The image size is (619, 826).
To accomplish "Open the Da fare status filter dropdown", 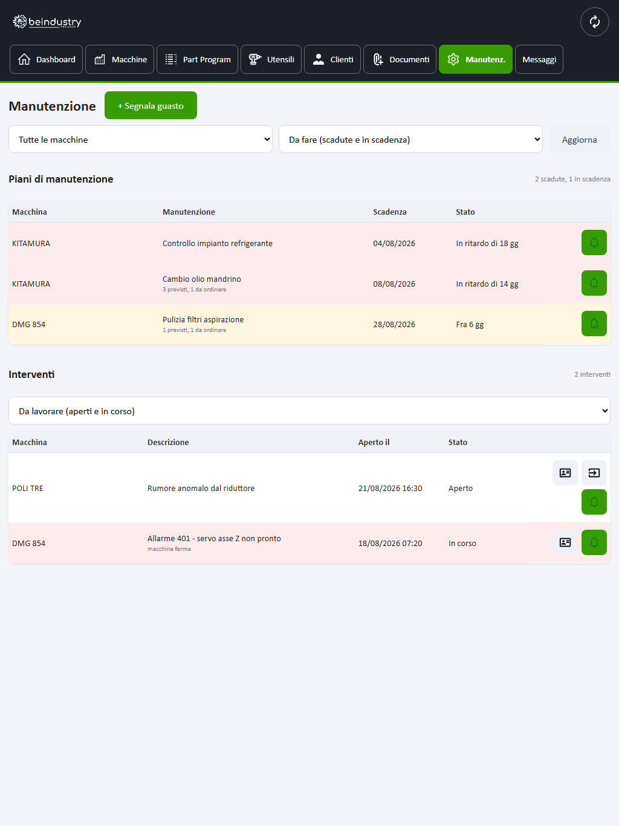I will pos(410,139).
